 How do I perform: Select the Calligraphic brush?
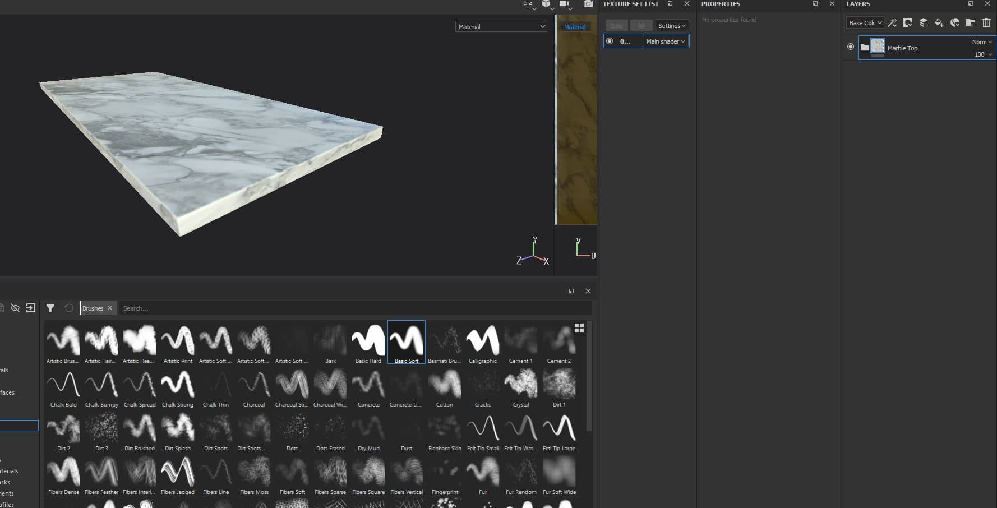click(x=483, y=343)
